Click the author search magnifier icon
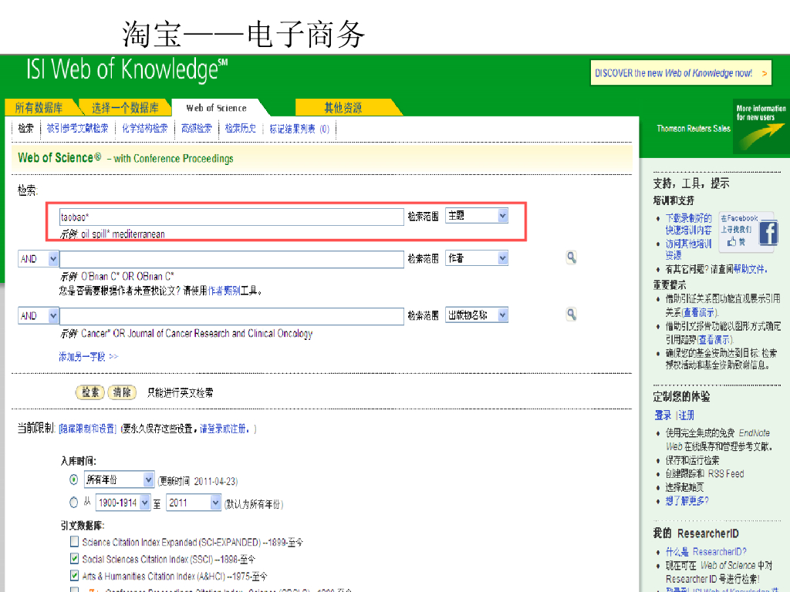The height and width of the screenshot is (592, 790). (x=572, y=257)
